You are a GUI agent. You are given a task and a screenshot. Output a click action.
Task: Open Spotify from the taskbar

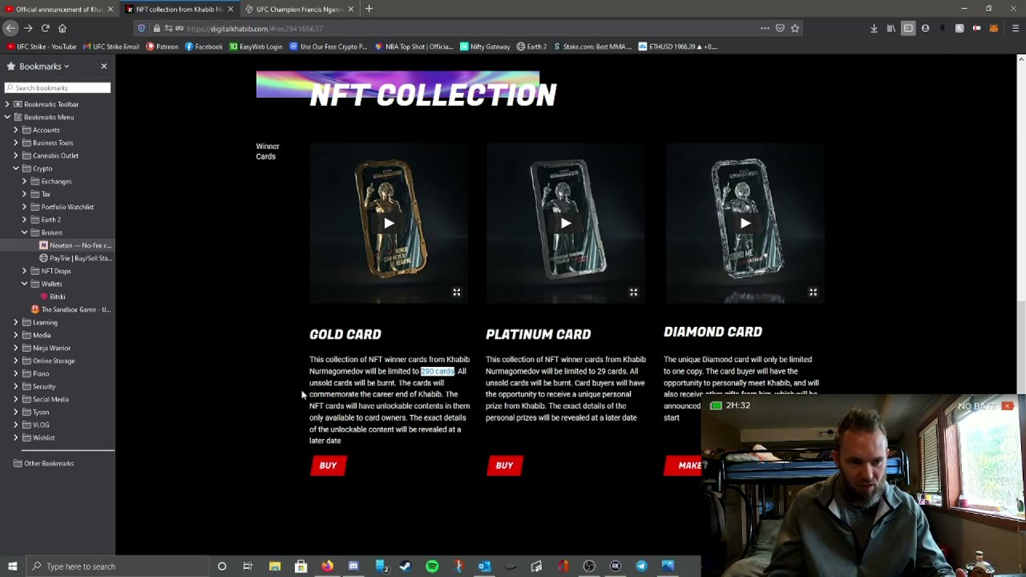click(432, 567)
